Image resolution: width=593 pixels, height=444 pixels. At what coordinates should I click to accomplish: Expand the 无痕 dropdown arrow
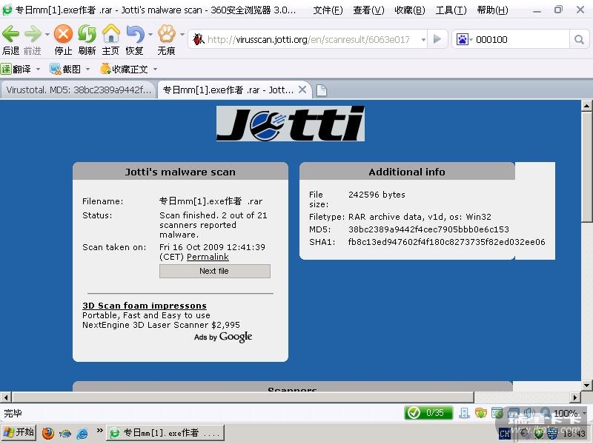pyautogui.click(x=182, y=34)
